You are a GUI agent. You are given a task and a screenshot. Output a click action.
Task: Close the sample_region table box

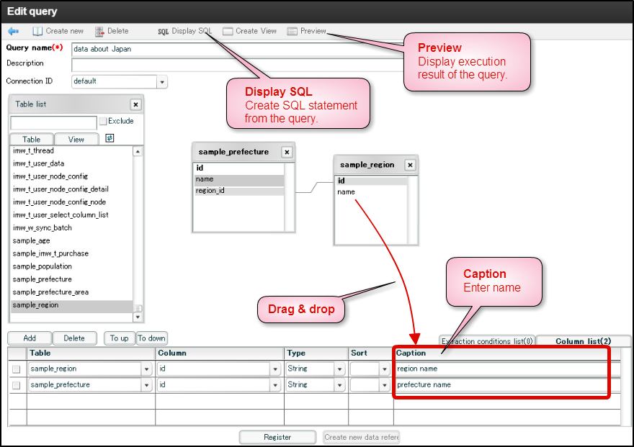tap(410, 165)
